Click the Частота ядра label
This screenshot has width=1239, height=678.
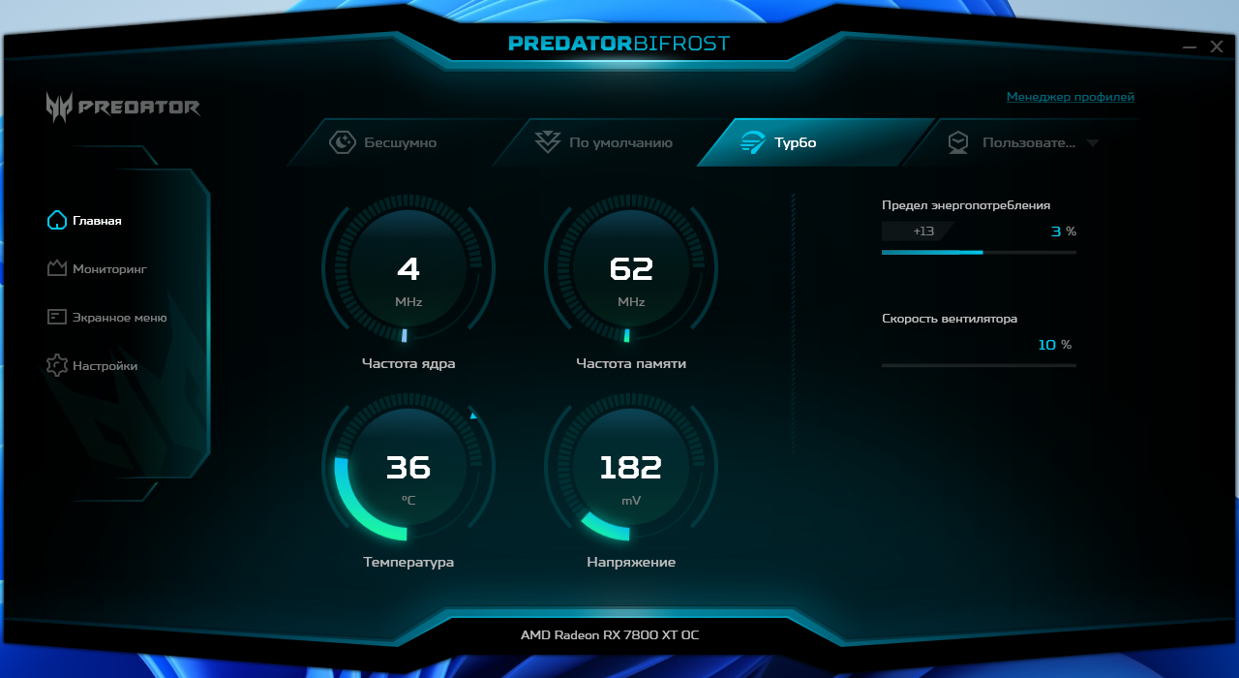point(408,364)
